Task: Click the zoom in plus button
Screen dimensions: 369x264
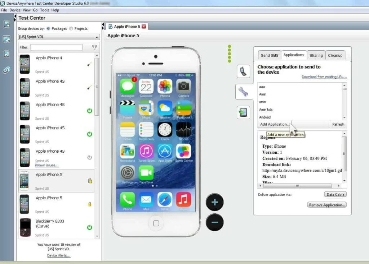Action: pyautogui.click(x=215, y=202)
